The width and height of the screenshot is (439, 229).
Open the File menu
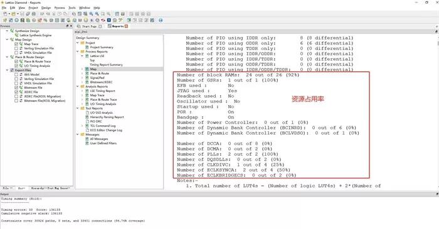pos(4,8)
